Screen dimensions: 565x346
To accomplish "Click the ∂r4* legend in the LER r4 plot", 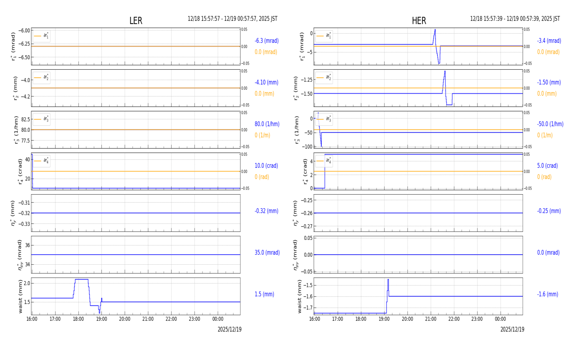I will tap(42, 161).
